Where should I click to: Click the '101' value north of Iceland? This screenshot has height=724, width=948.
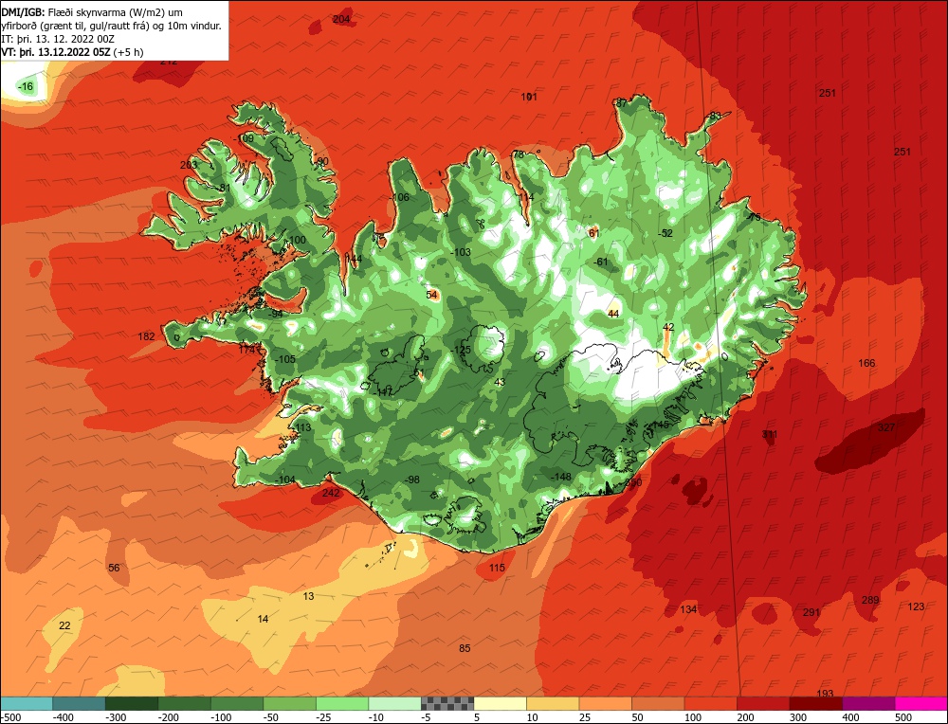click(529, 97)
